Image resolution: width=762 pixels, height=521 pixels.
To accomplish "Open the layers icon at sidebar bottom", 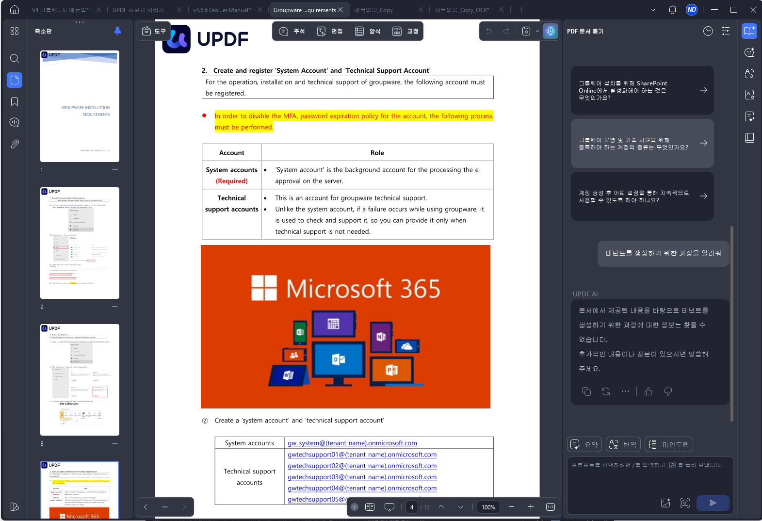I will pyautogui.click(x=15, y=506).
